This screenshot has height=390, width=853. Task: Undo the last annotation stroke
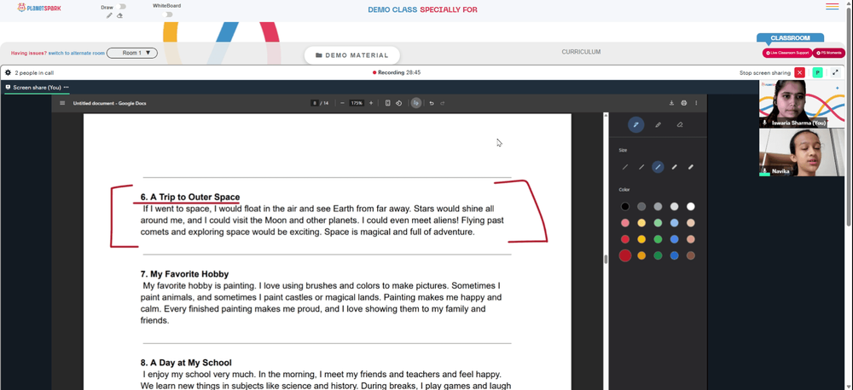pos(432,103)
